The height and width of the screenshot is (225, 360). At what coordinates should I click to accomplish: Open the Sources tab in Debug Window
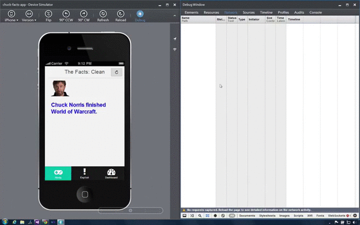(x=249, y=13)
